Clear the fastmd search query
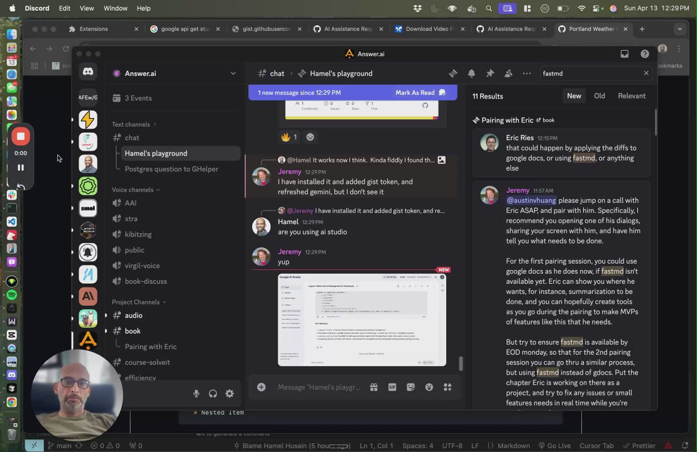The image size is (697, 452). click(x=646, y=73)
